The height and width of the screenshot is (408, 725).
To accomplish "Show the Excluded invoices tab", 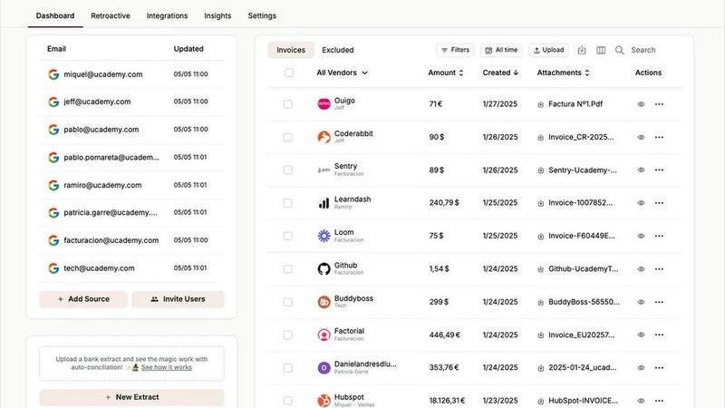I will [337, 50].
